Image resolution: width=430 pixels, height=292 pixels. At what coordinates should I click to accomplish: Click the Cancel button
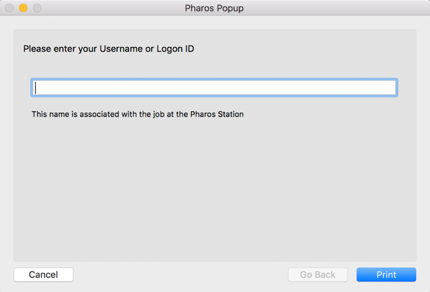[44, 275]
